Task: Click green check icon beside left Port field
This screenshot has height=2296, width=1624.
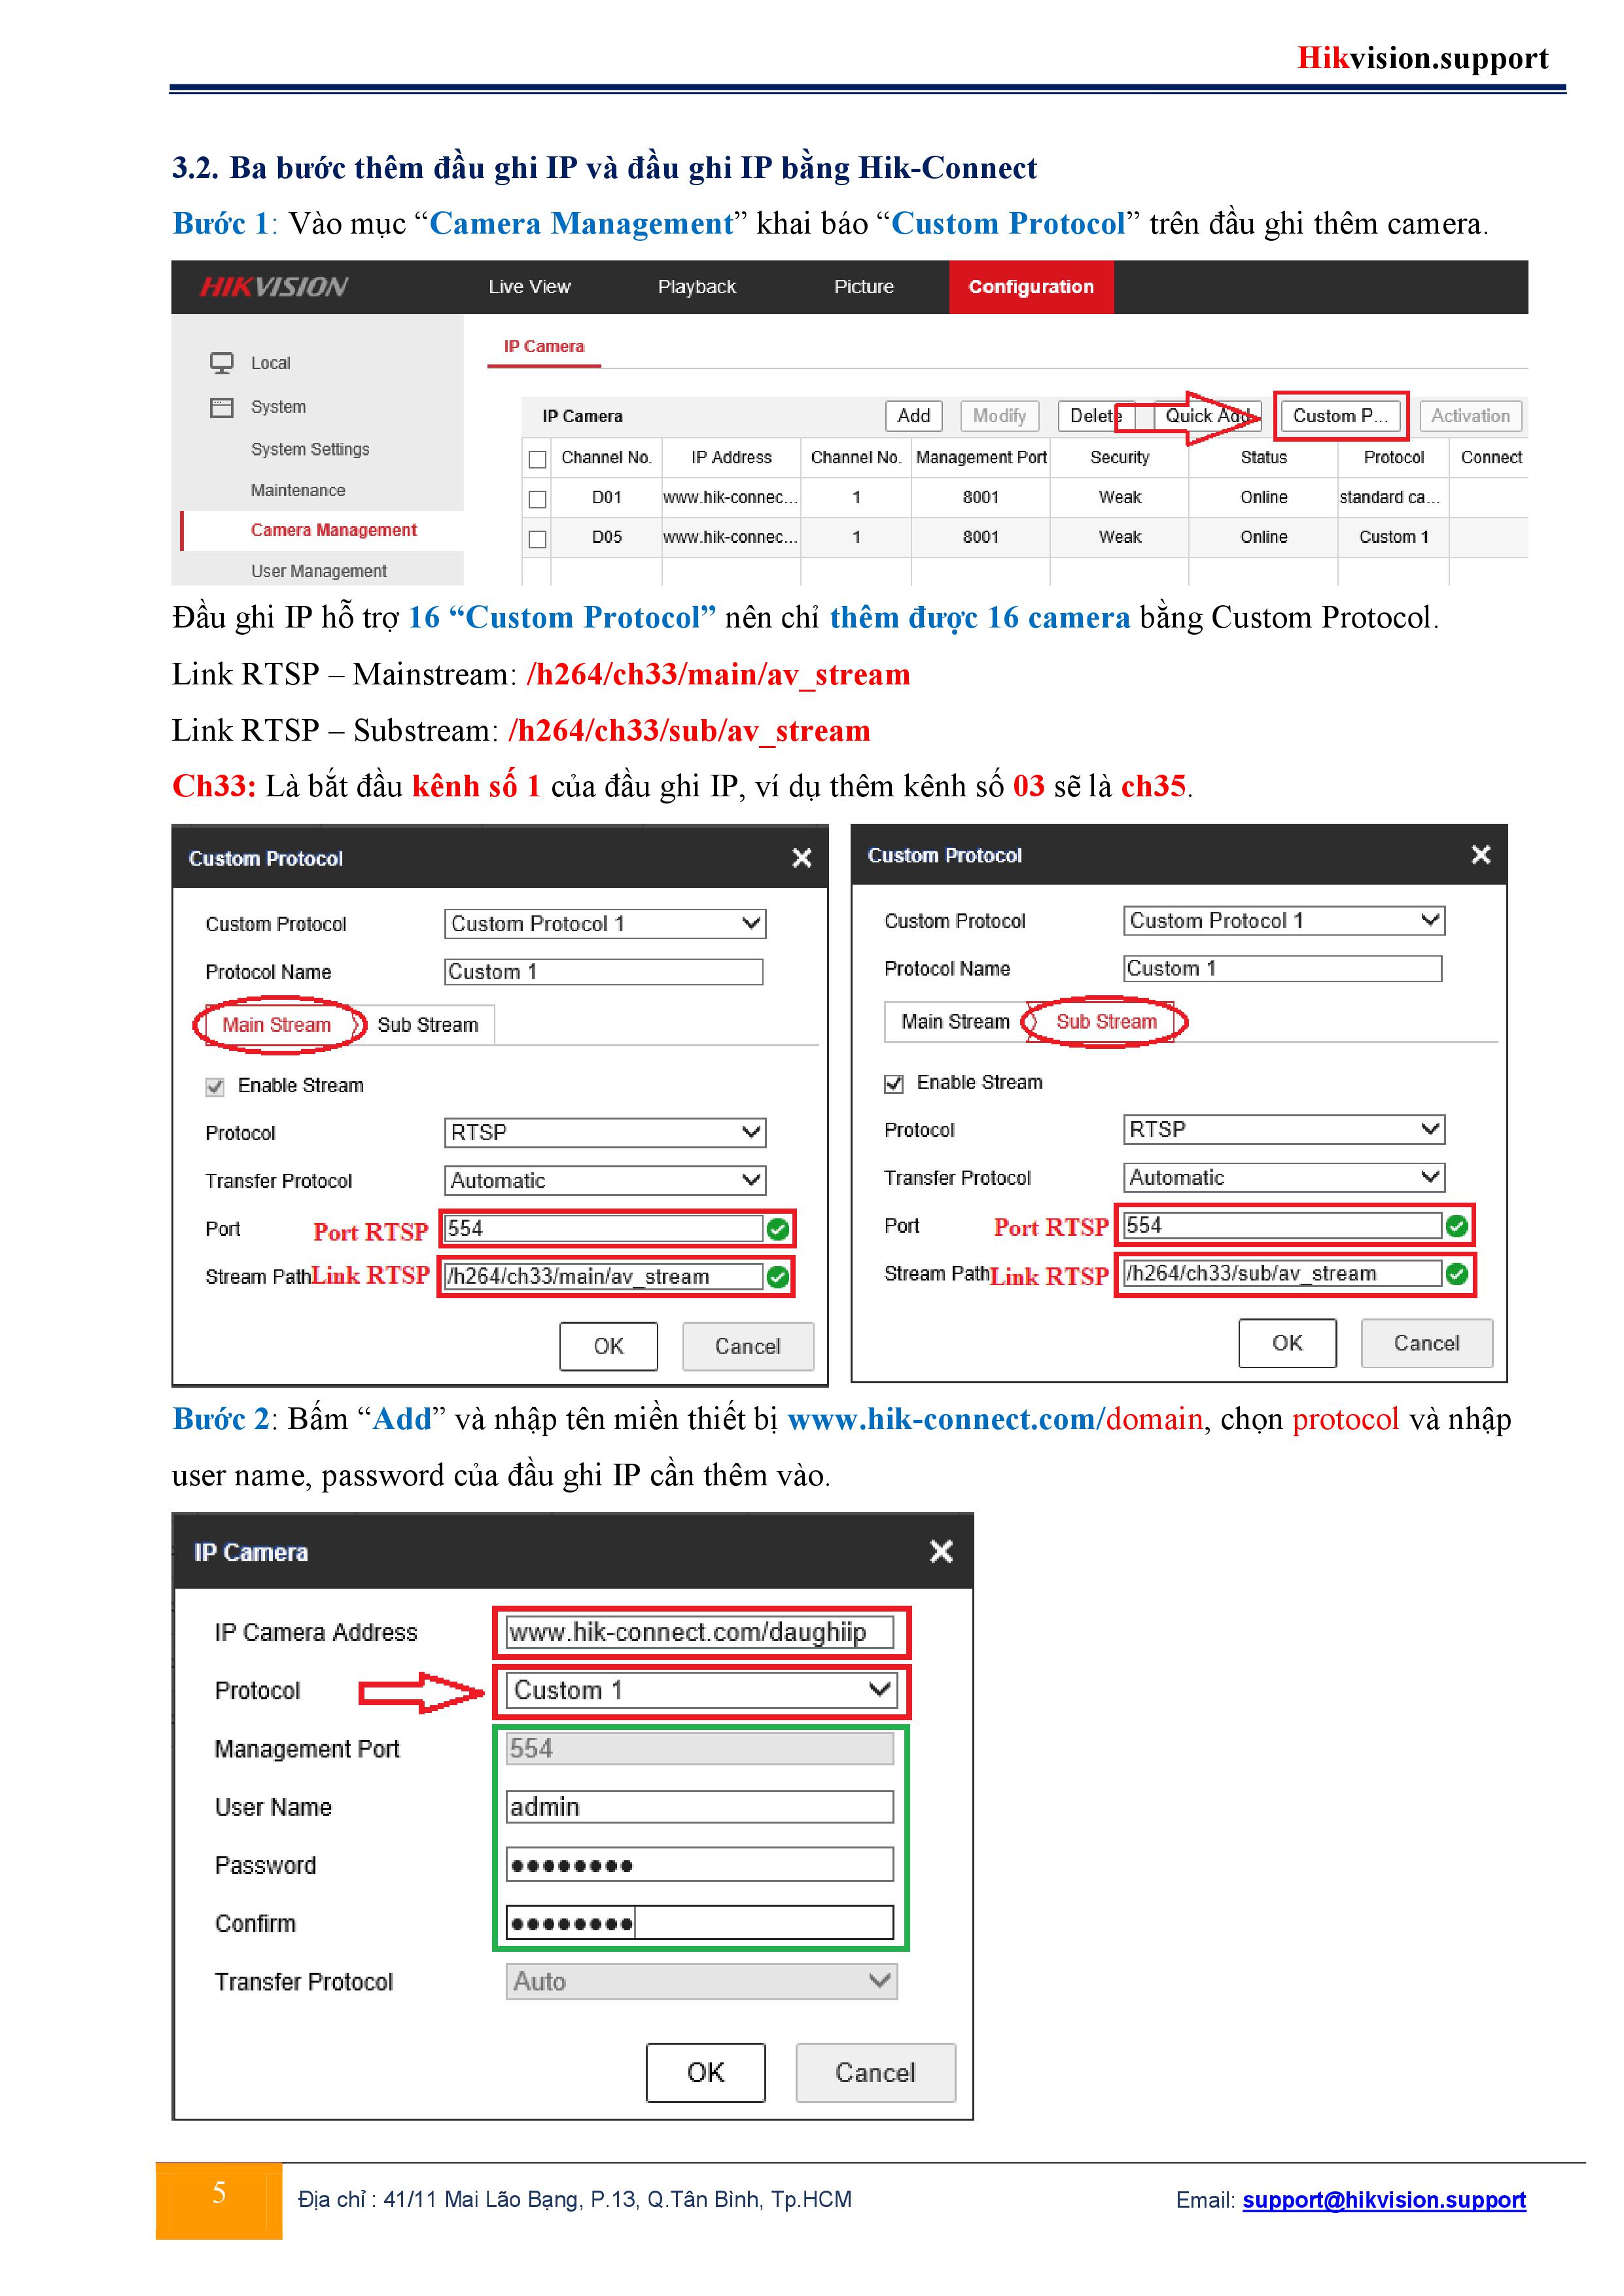Action: click(x=778, y=1229)
